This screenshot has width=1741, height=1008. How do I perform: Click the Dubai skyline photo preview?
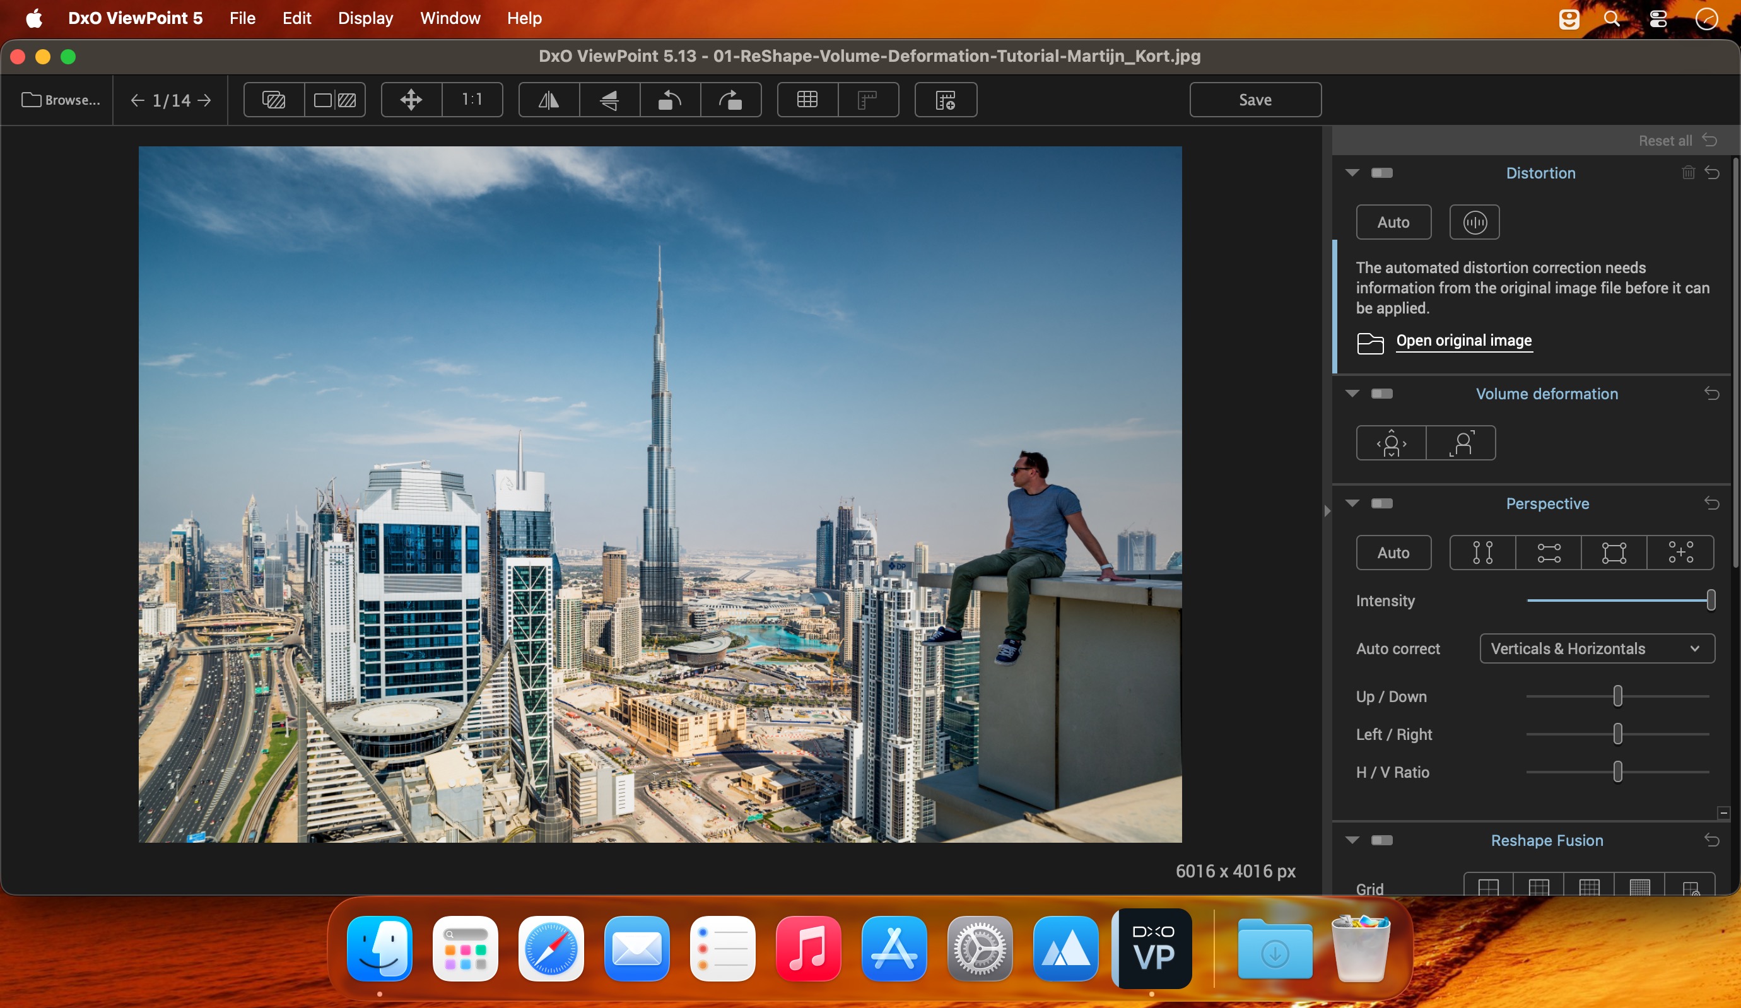660,495
